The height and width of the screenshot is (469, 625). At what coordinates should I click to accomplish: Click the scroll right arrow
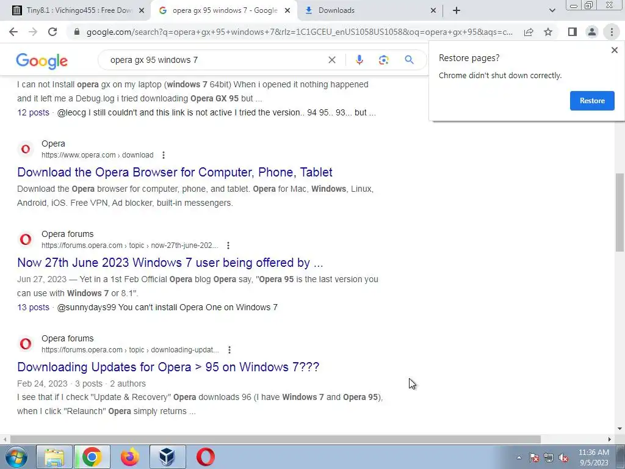pos(609,439)
